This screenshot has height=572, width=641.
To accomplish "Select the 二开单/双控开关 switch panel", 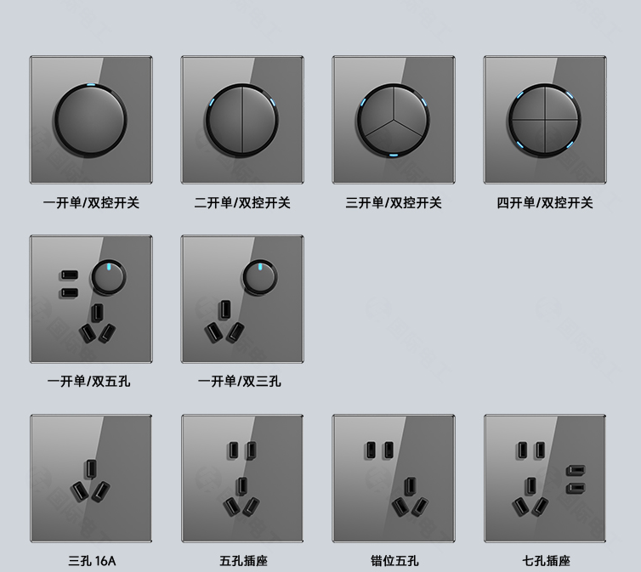I will 242,120.
